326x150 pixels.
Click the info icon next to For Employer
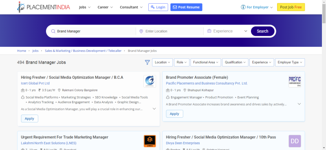243,7
